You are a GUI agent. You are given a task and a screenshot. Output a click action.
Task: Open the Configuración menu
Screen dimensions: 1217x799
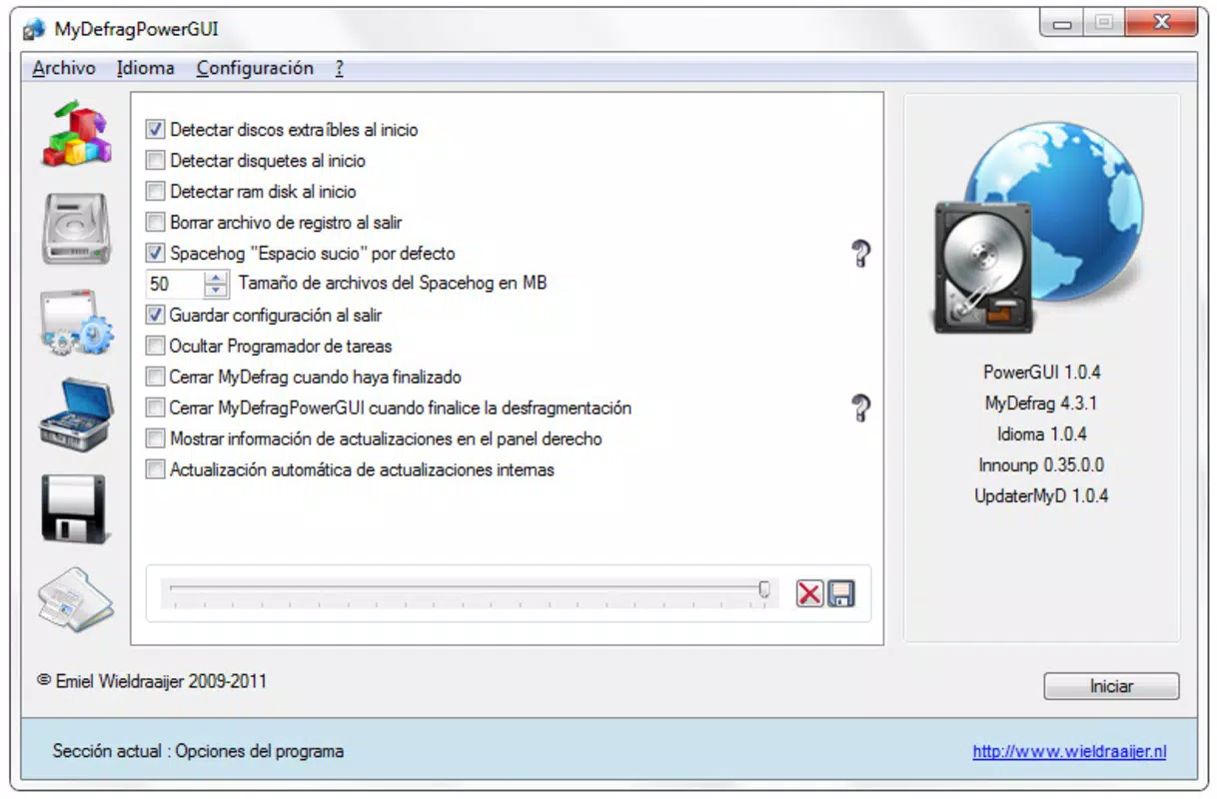(x=255, y=68)
